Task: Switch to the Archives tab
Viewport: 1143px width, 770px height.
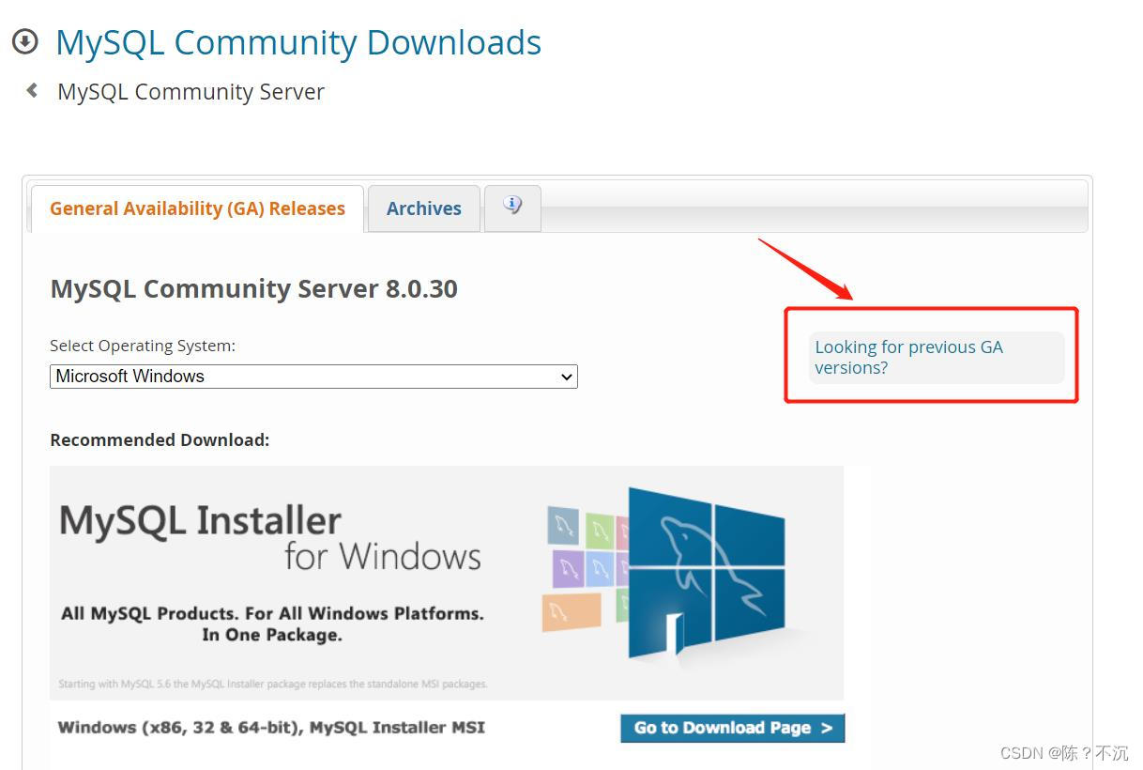Action: point(424,208)
